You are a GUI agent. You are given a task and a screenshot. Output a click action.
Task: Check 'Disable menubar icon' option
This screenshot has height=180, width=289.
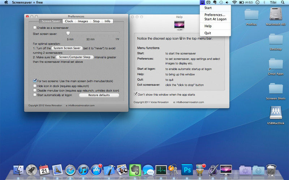click(35, 90)
